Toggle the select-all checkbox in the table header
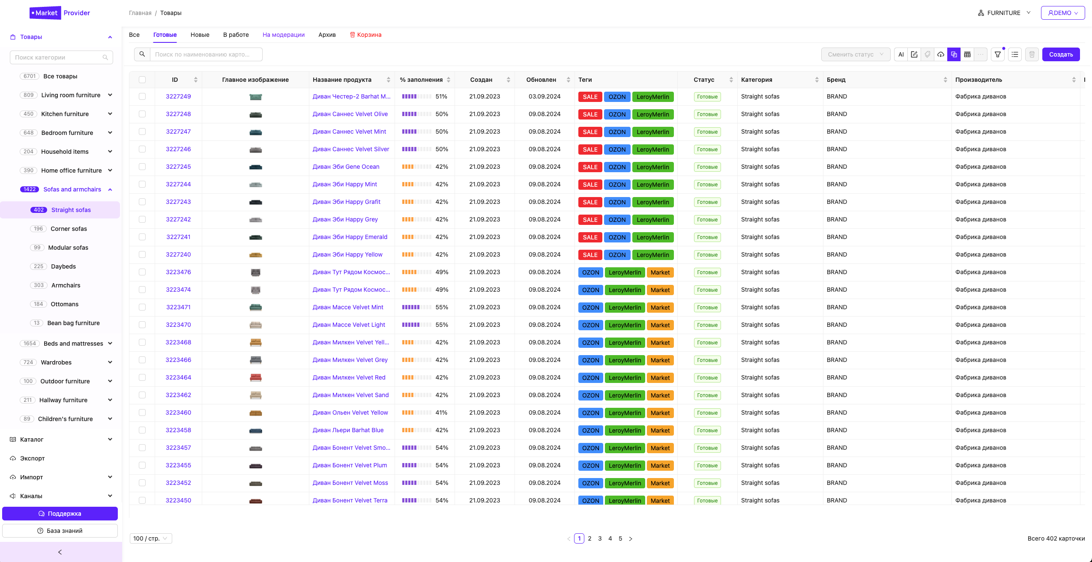1092x562 pixels. (142, 80)
